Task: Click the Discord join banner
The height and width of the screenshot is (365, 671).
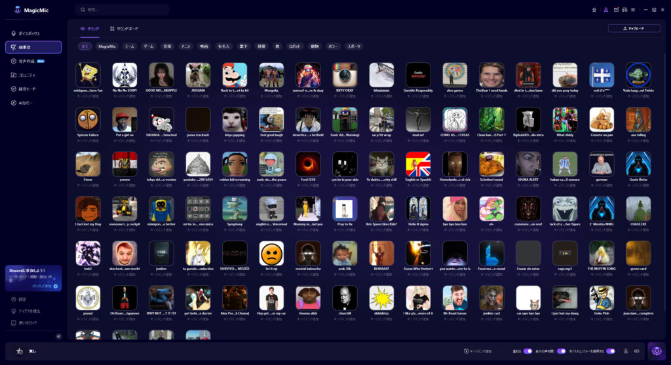Action: coord(33,277)
